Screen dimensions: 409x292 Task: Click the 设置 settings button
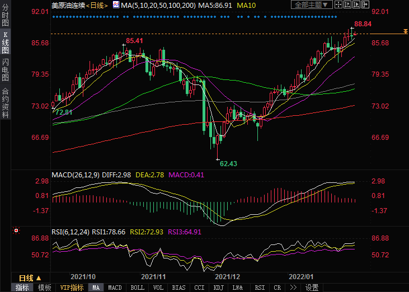click(x=312, y=288)
